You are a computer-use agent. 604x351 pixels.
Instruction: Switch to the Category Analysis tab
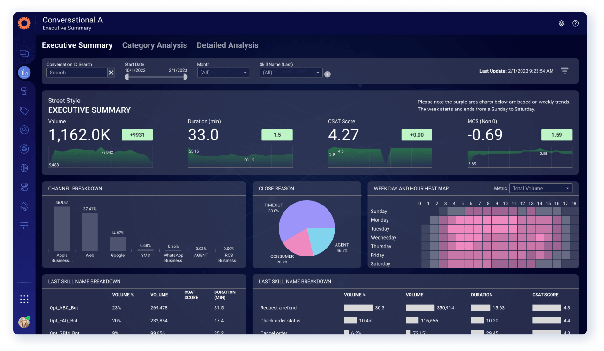coord(155,45)
